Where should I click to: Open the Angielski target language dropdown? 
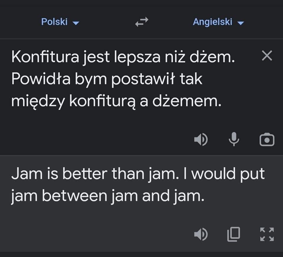[218, 22]
